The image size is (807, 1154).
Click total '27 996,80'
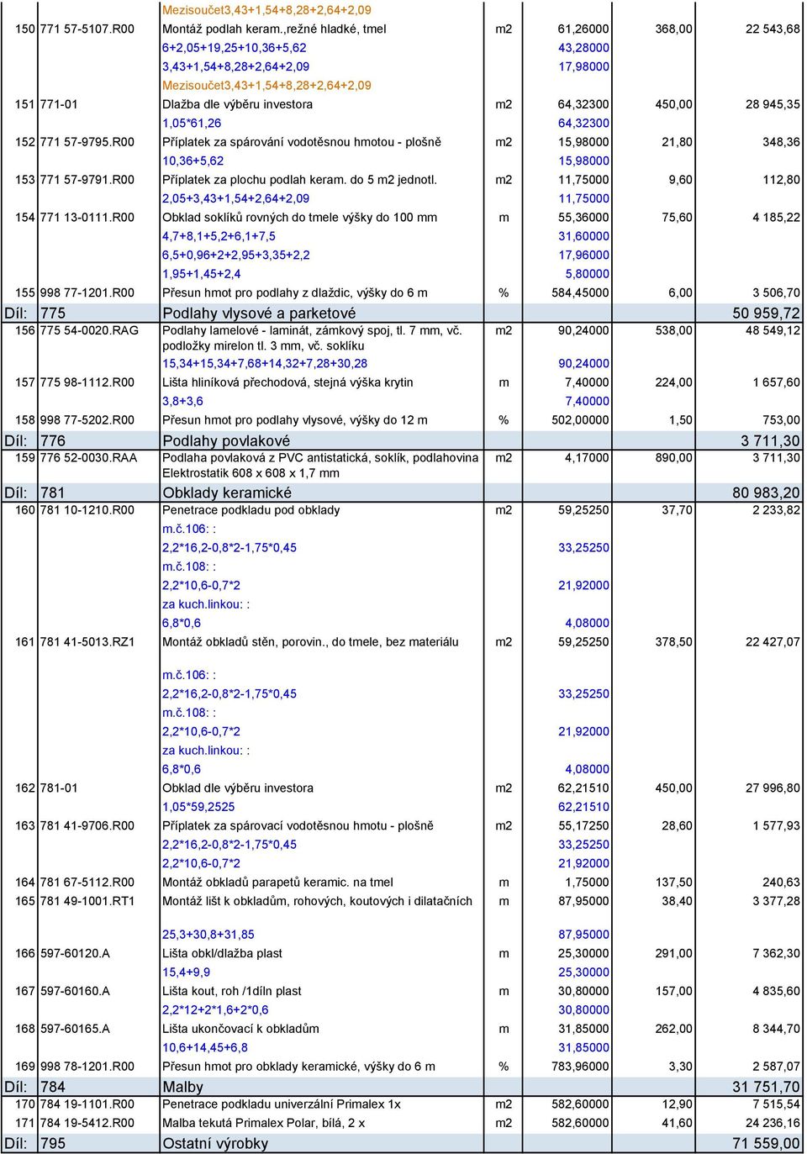tap(773, 788)
